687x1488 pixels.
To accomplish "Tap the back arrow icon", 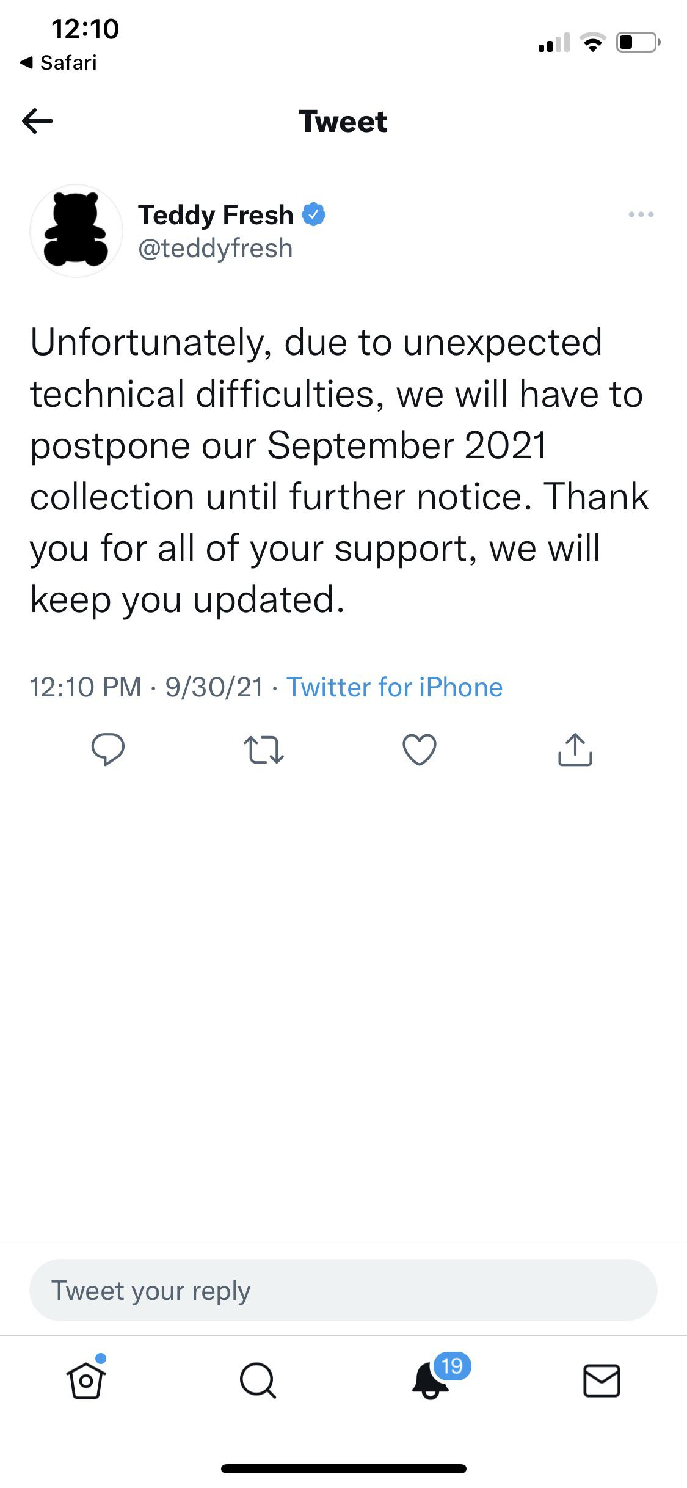I will pos(38,121).
